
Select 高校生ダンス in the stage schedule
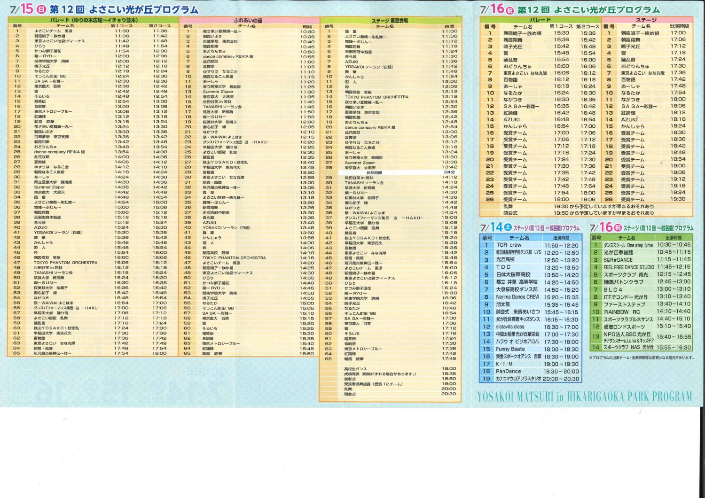coord(355,369)
